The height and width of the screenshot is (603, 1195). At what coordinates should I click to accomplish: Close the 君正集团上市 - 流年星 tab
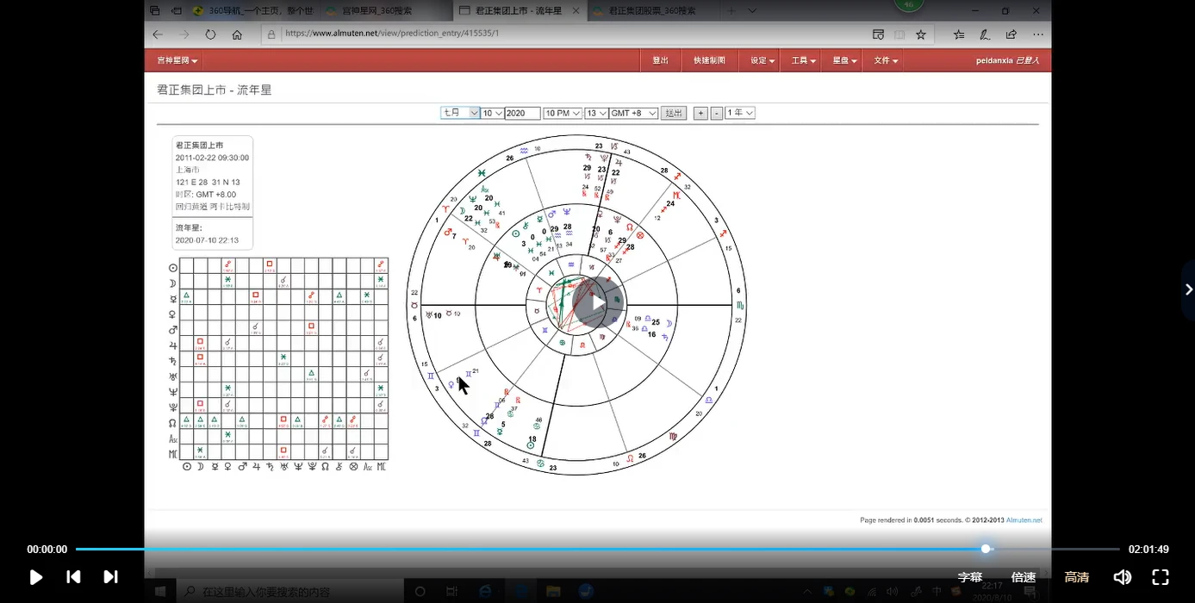575,11
